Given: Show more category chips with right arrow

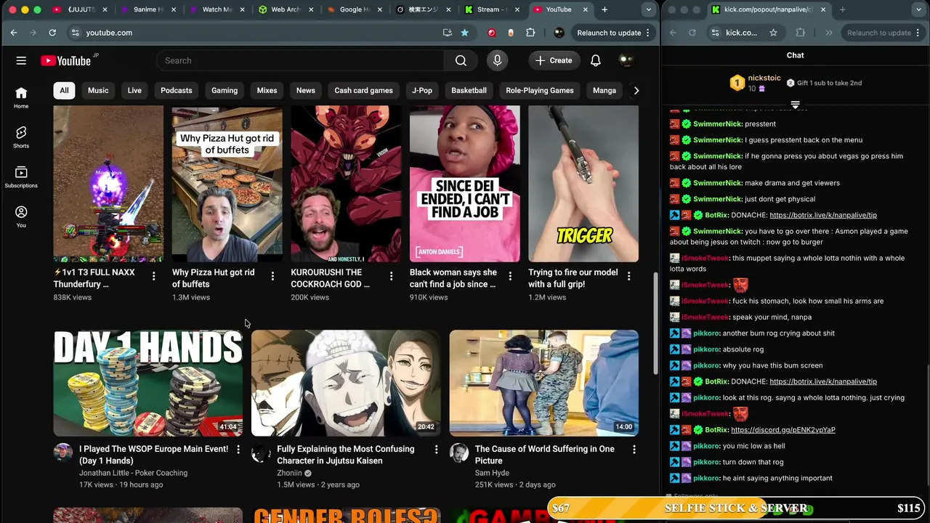Looking at the screenshot, I should [x=636, y=91].
